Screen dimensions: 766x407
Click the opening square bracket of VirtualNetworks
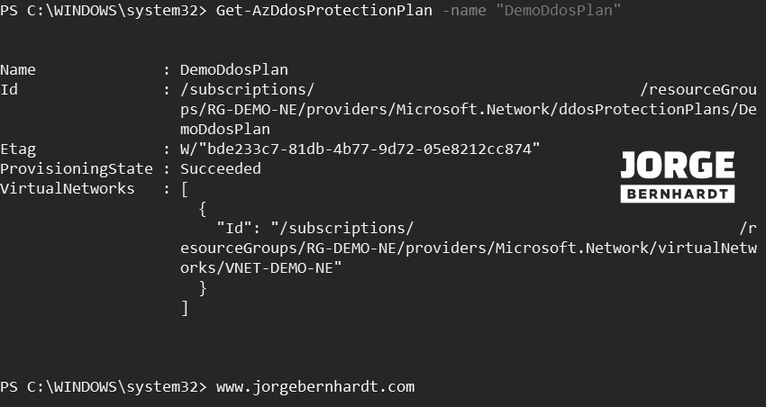(185, 188)
